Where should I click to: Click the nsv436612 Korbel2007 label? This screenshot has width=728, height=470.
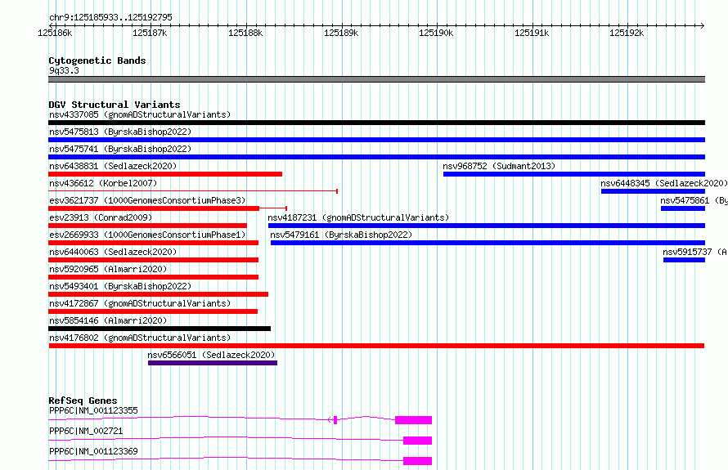(x=103, y=183)
